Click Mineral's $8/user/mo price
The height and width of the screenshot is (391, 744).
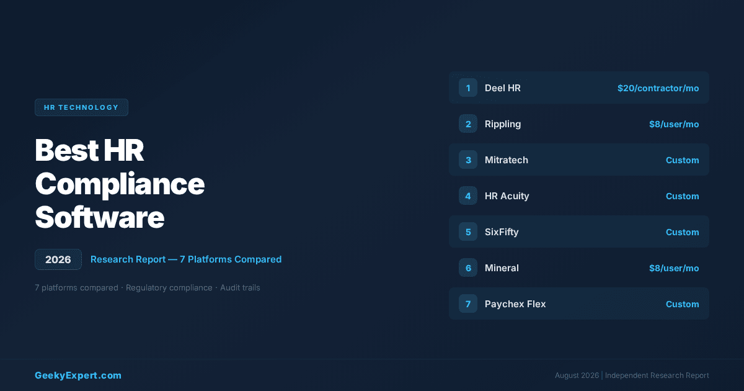pos(674,268)
